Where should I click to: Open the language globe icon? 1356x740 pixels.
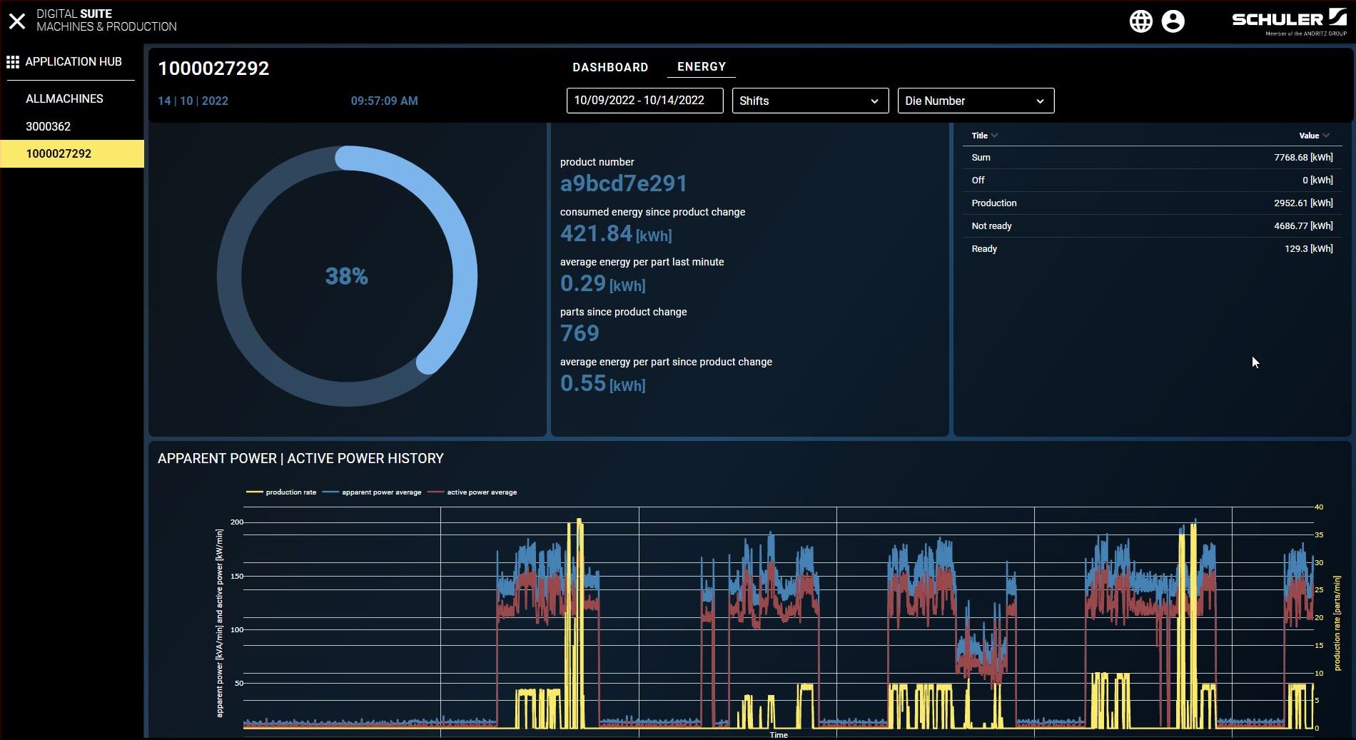coord(1140,21)
